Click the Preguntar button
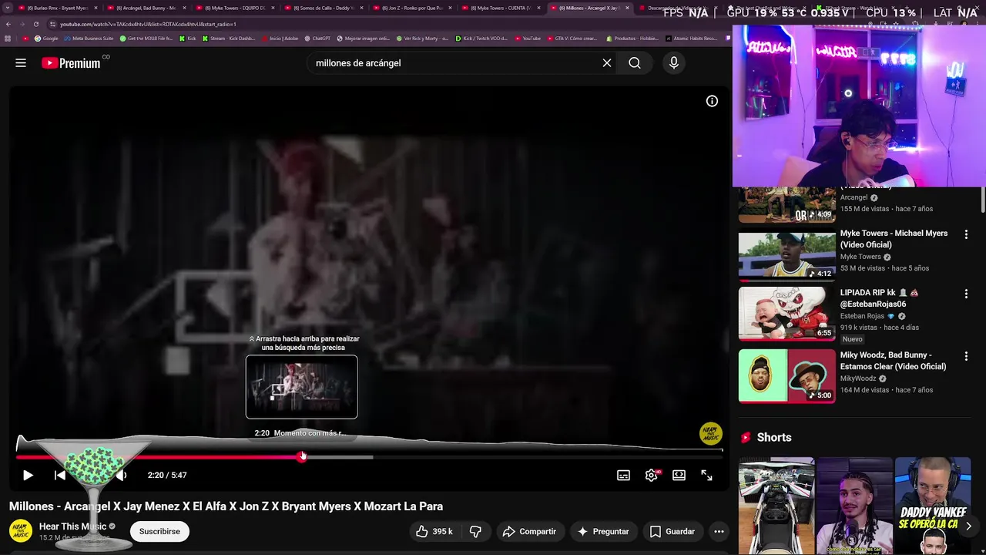Image resolution: width=986 pixels, height=555 pixels. [603, 531]
